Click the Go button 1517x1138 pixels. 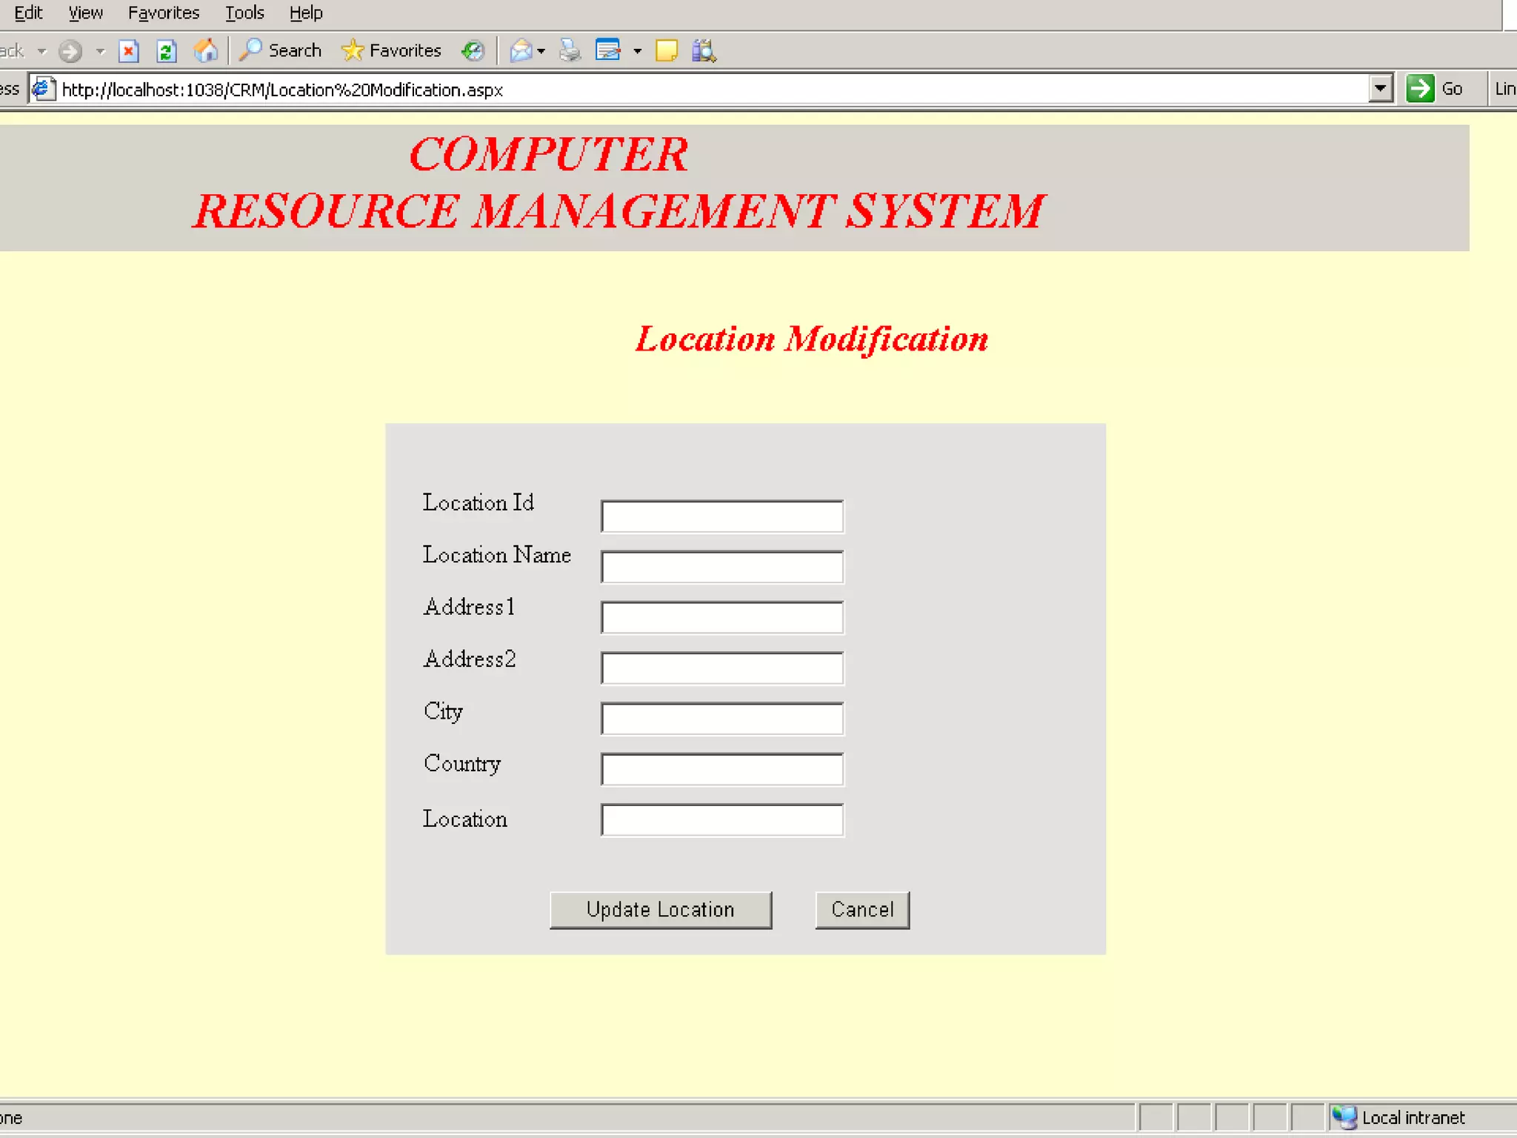click(1436, 89)
